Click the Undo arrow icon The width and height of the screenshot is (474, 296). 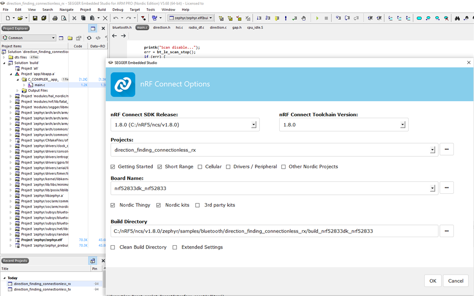tap(115, 18)
